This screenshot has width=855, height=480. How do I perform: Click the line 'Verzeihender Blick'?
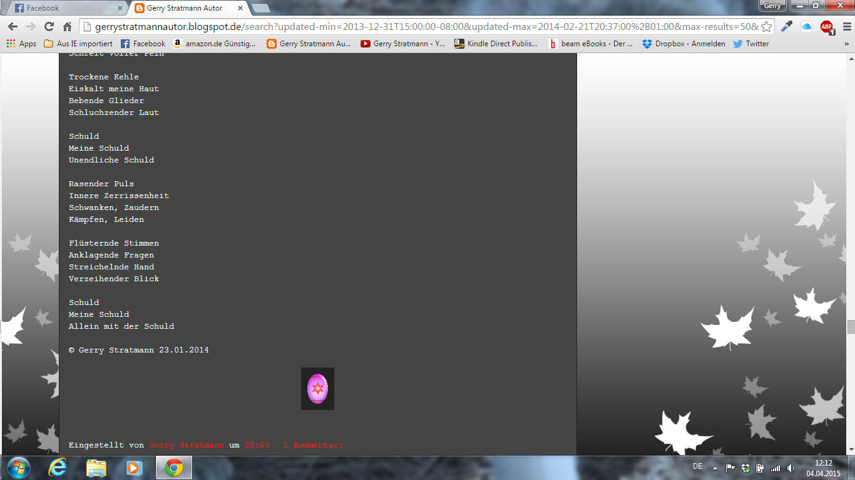(114, 279)
